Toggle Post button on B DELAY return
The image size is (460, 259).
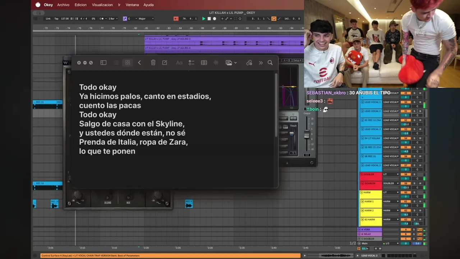coord(419,234)
